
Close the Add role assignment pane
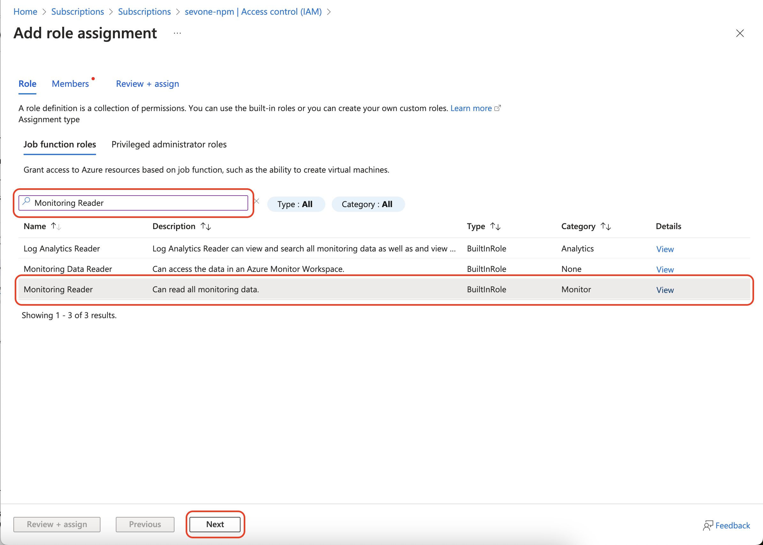tap(739, 33)
